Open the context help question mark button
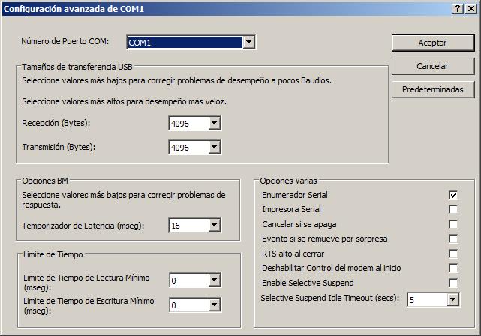 [x=458, y=9]
